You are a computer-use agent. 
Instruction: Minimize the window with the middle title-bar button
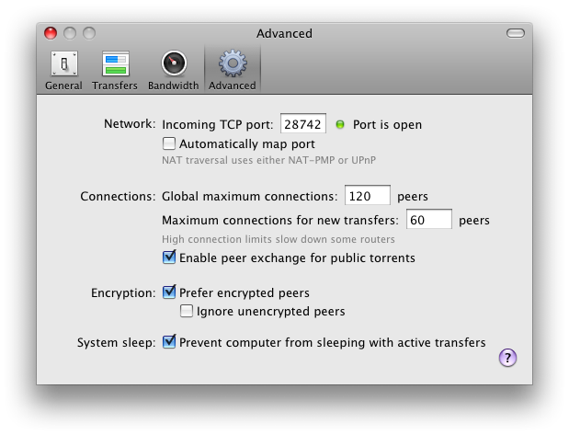point(70,33)
